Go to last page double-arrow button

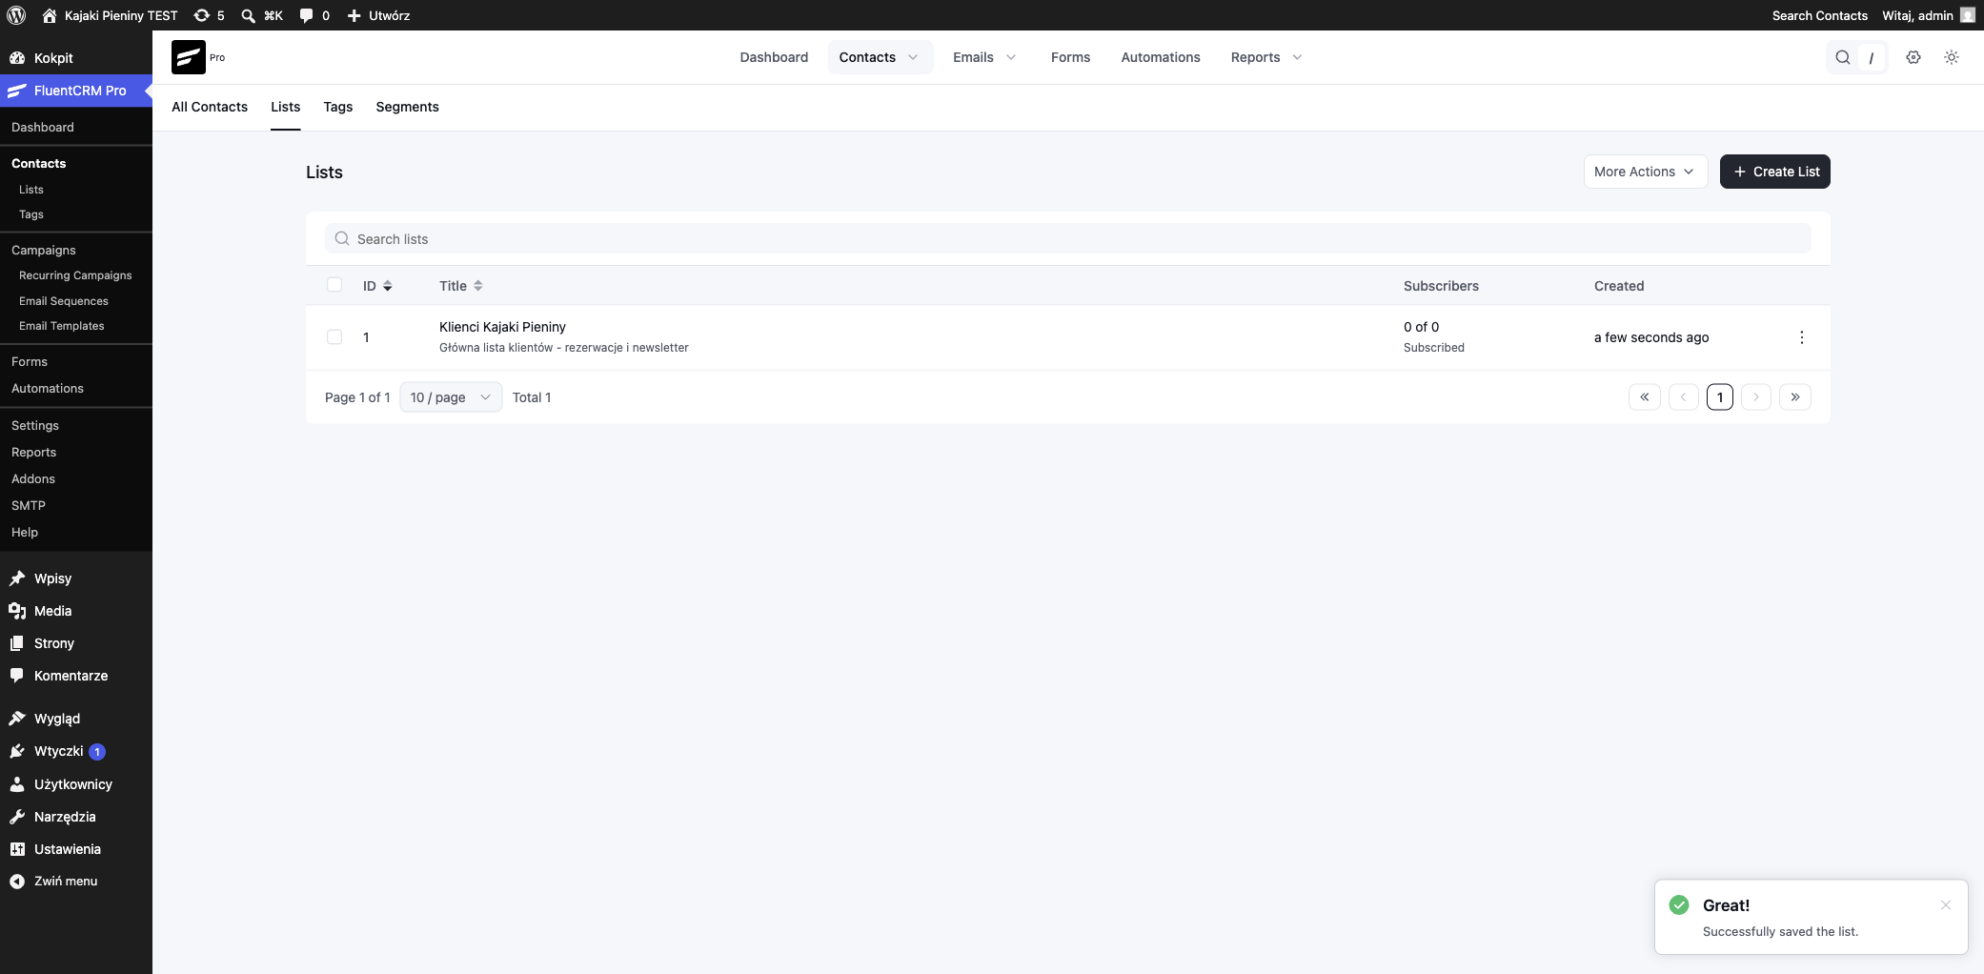1794,397
